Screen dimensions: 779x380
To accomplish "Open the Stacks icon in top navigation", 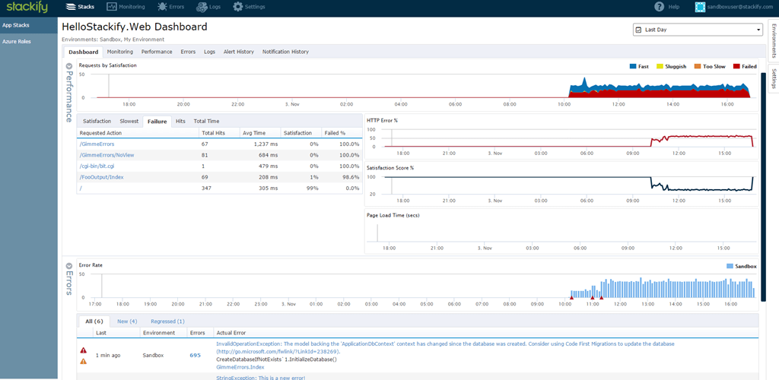I will tap(72, 7).
